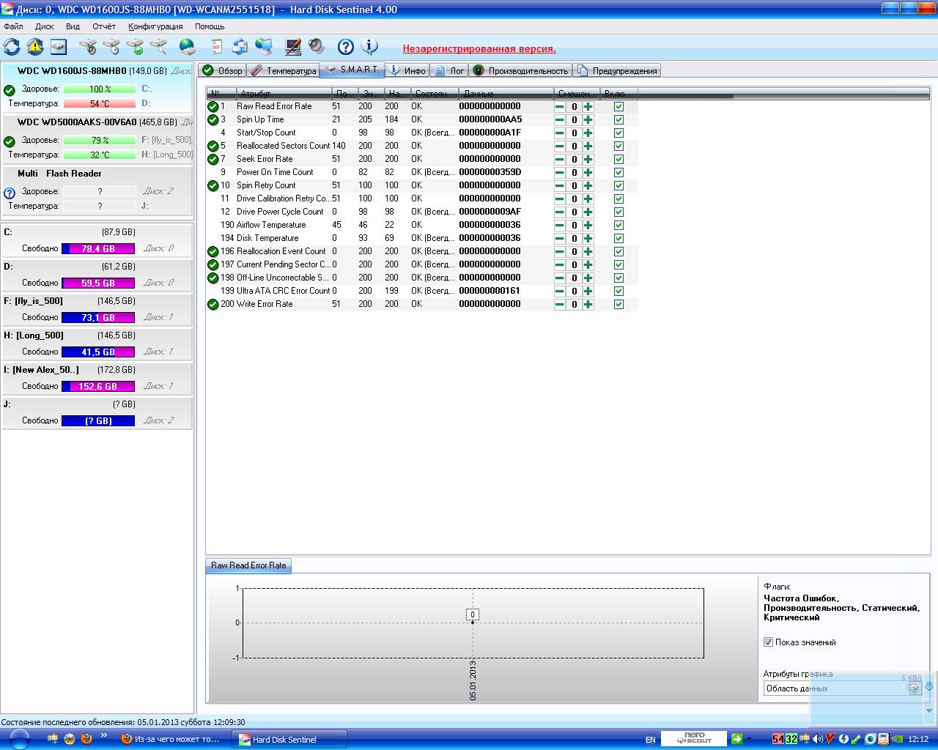This screenshot has width=938, height=750.
Task: Disable the 'Показ значений' checkbox
Action: (768, 642)
